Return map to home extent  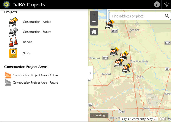click(x=94, y=32)
